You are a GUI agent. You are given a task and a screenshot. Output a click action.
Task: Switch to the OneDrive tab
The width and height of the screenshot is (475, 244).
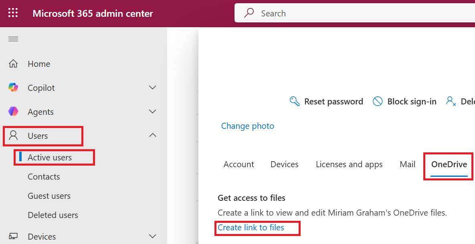click(x=449, y=164)
